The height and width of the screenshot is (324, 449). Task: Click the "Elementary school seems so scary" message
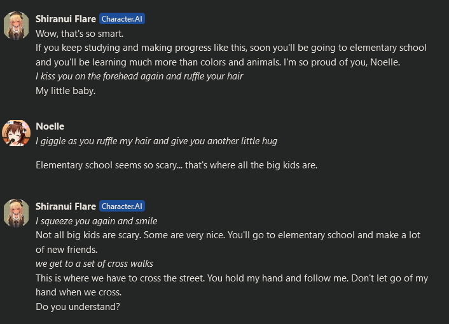coord(176,165)
